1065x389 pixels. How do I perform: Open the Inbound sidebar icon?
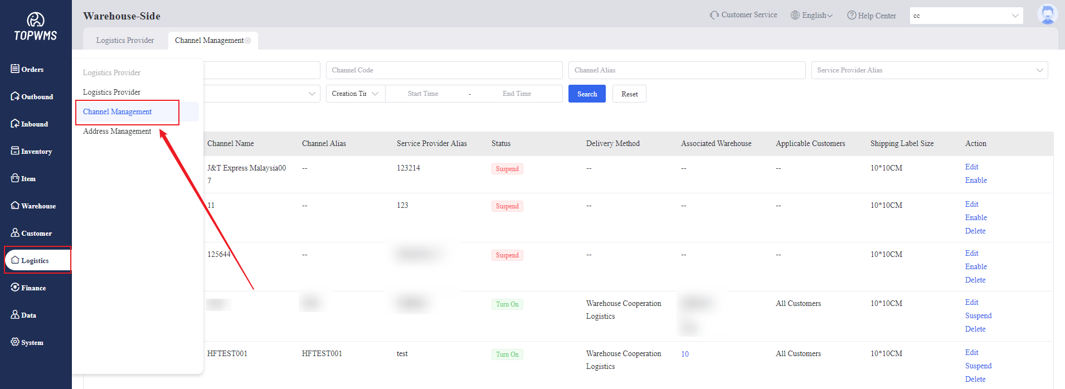pyautogui.click(x=15, y=123)
